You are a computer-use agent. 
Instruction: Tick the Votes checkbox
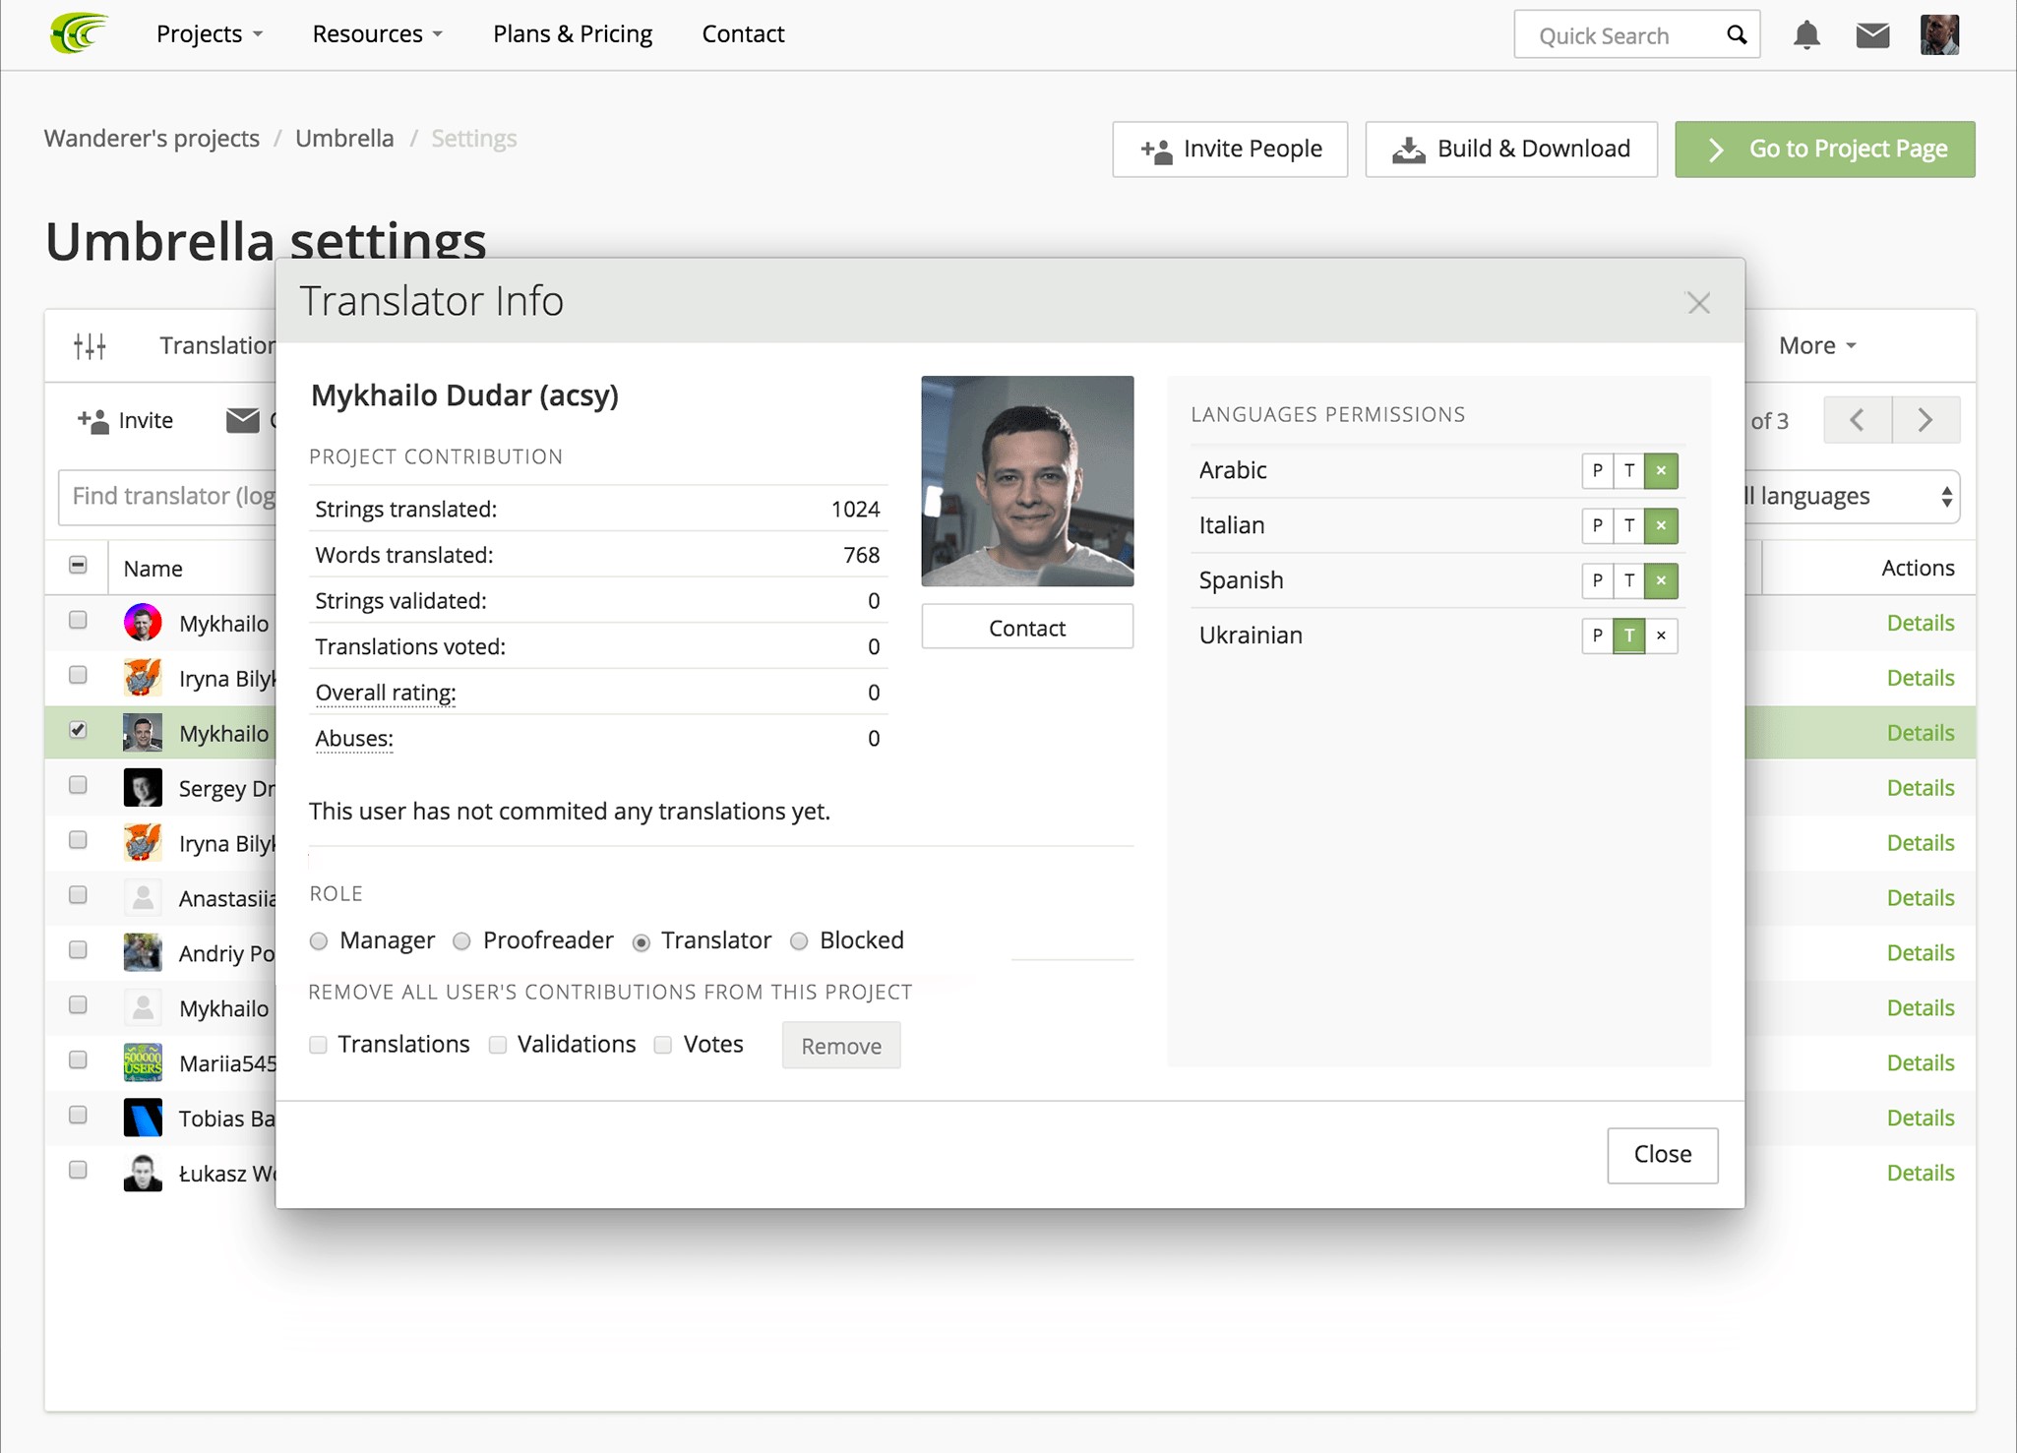tap(663, 1045)
